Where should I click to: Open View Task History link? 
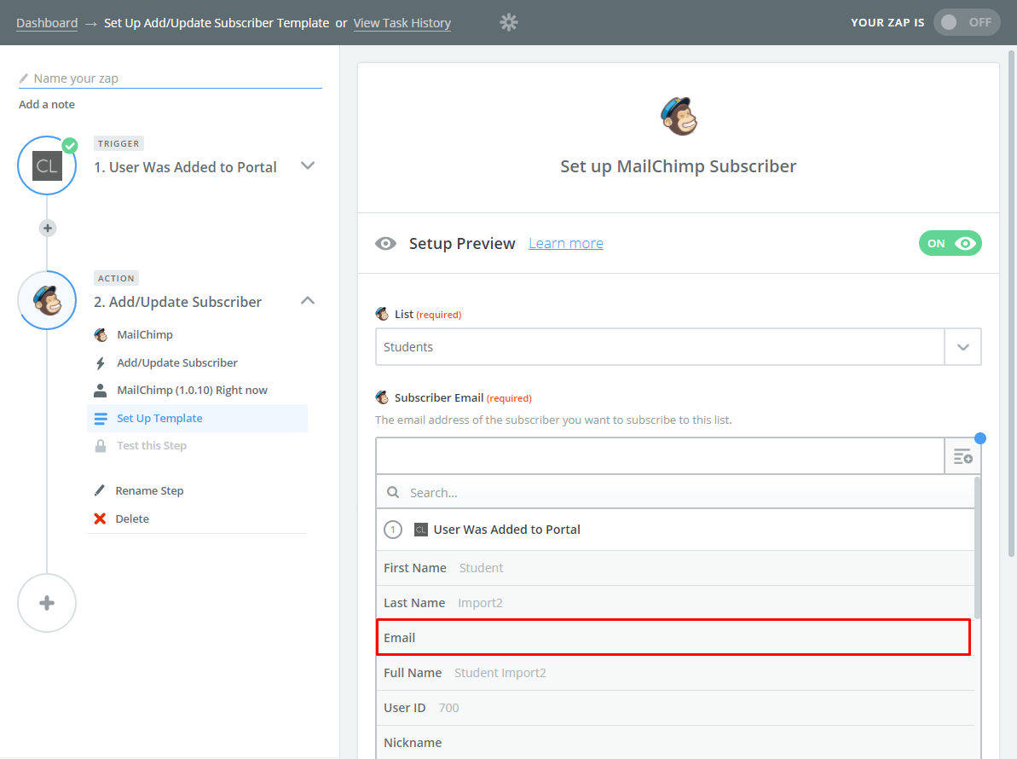pos(402,23)
